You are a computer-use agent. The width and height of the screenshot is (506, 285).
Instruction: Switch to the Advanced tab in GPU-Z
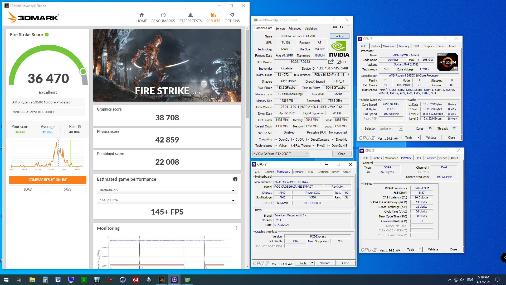coord(295,28)
